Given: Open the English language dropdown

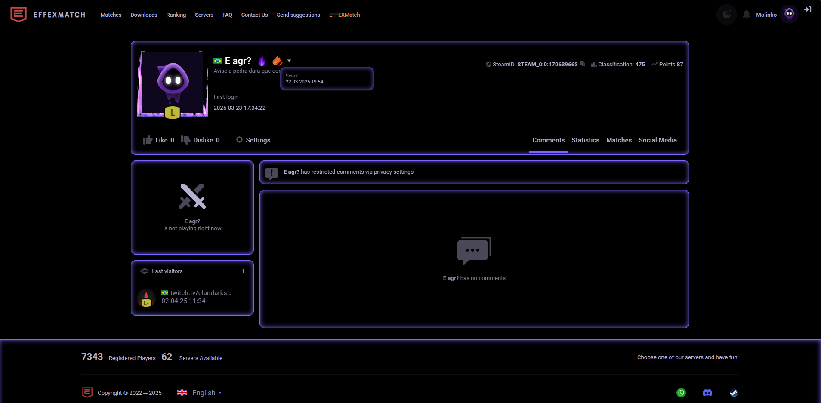Looking at the screenshot, I should point(207,393).
